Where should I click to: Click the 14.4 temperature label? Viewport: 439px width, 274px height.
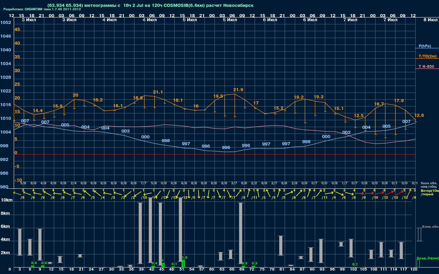click(38, 111)
